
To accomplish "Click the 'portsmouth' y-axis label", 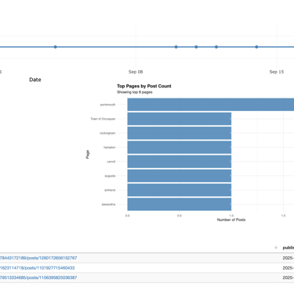I will coord(107,105).
